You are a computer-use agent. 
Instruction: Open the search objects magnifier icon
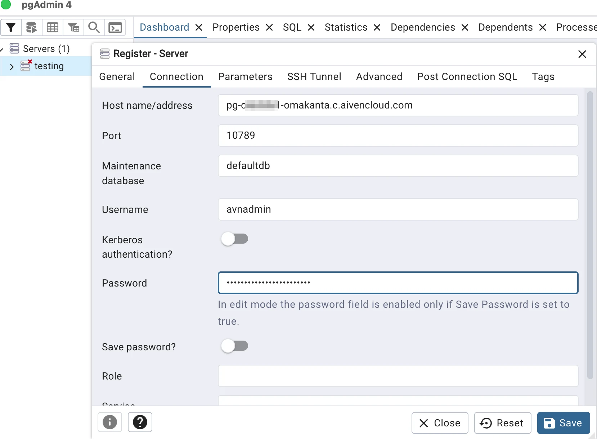94,27
